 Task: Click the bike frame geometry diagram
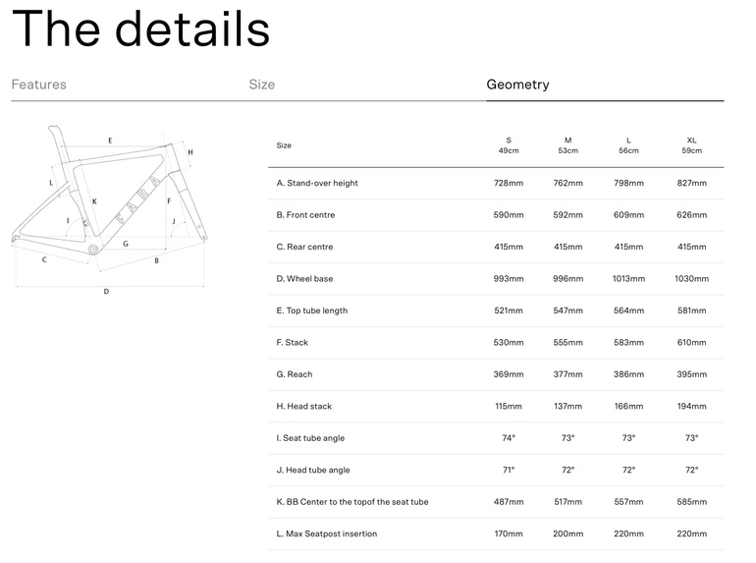click(x=110, y=210)
